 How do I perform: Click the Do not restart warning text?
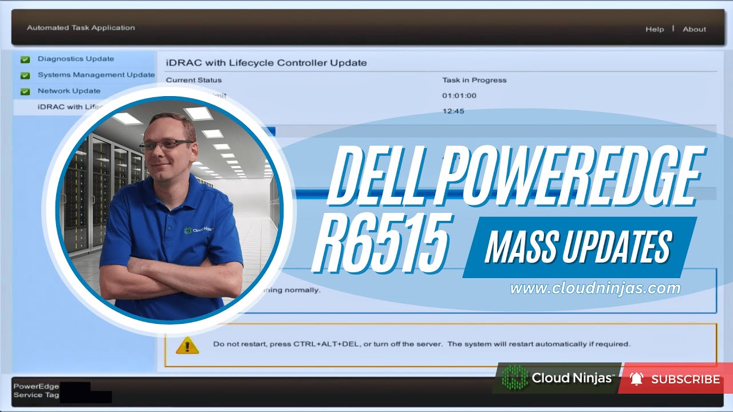coord(421,344)
